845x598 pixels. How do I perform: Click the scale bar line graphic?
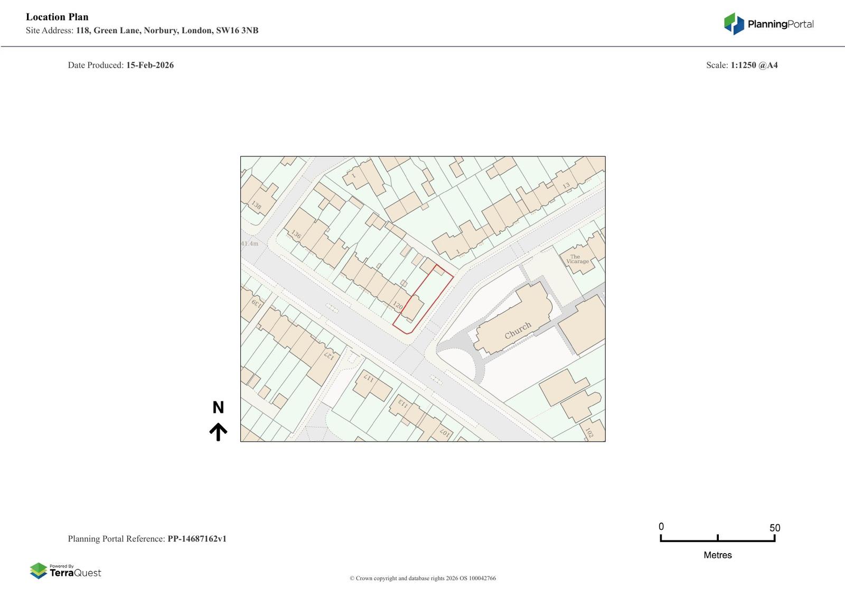coord(717,539)
